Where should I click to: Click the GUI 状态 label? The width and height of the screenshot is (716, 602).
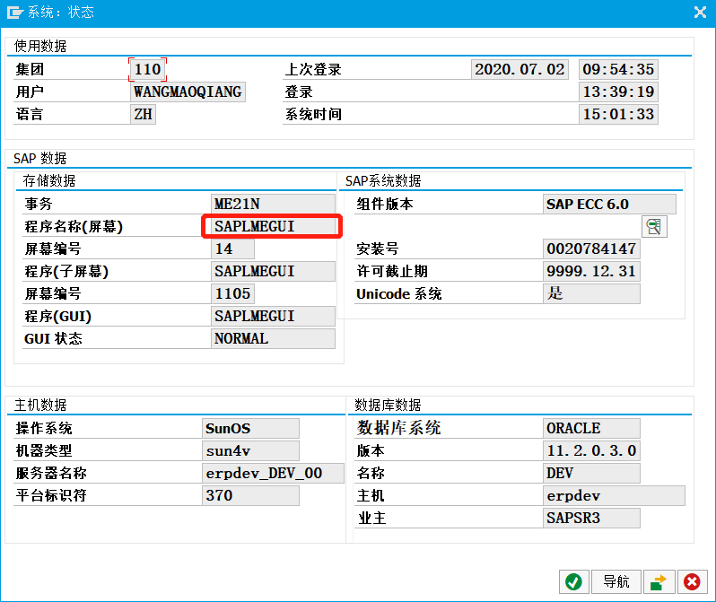53,338
